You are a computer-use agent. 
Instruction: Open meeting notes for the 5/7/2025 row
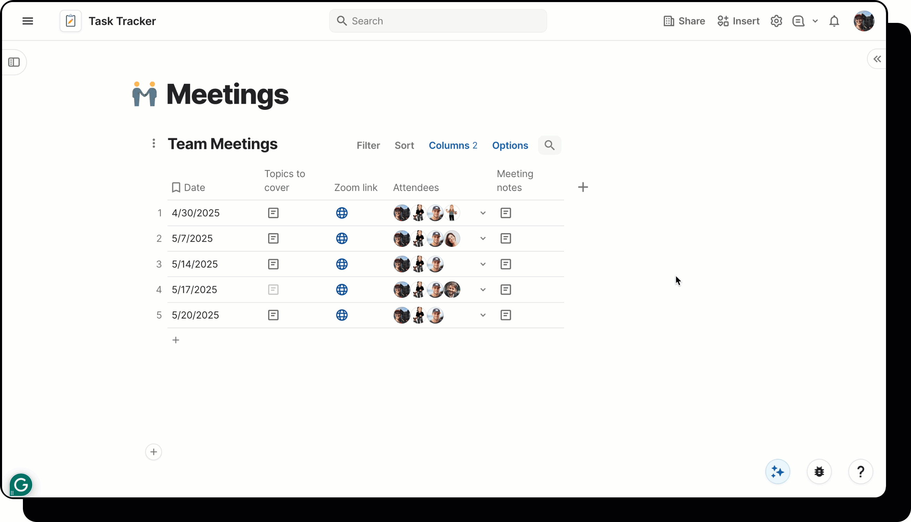tap(505, 238)
